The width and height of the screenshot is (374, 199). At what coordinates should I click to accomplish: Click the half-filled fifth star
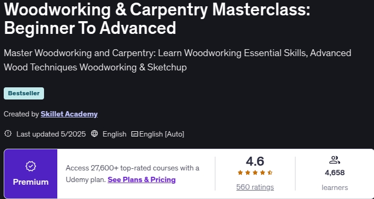point(270,173)
